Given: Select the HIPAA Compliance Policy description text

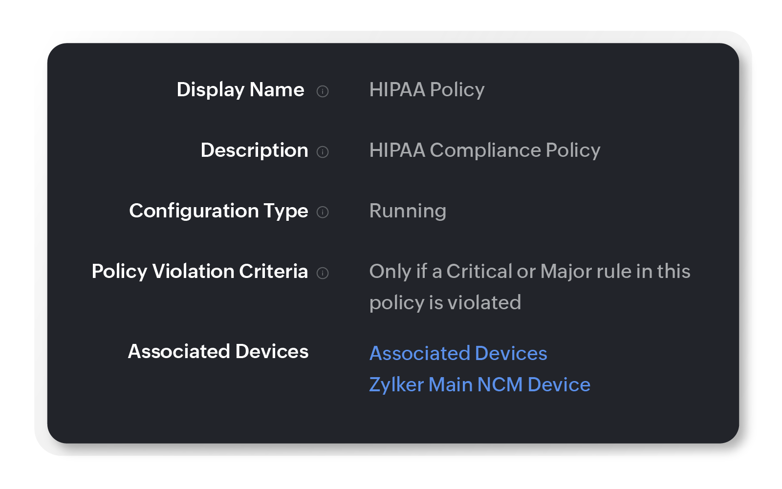Looking at the screenshot, I should pyautogui.click(x=485, y=150).
